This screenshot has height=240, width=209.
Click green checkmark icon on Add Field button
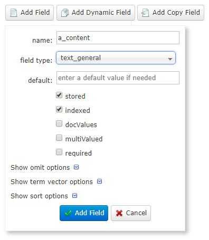[68, 213]
